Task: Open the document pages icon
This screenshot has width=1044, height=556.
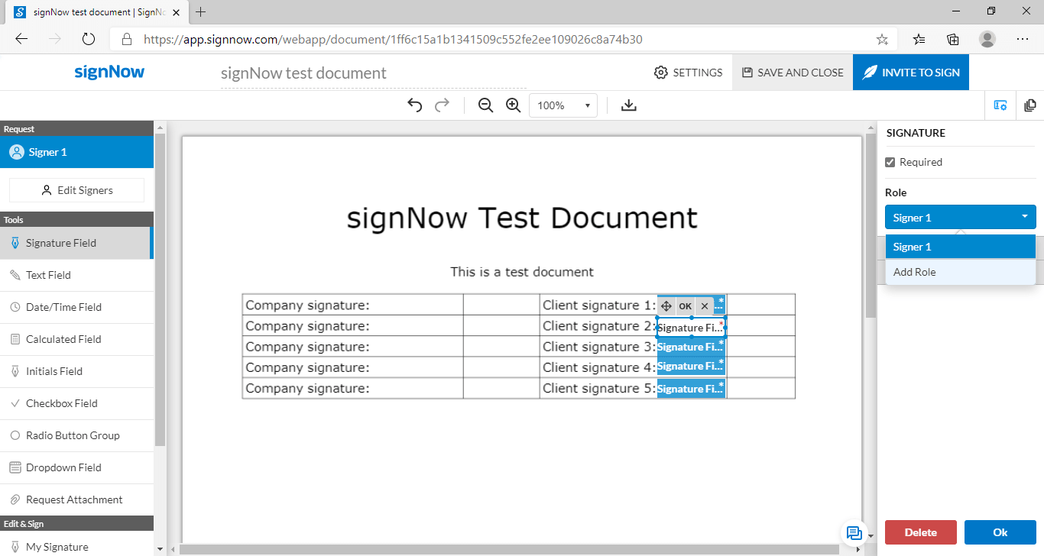Action: pos(1029,105)
